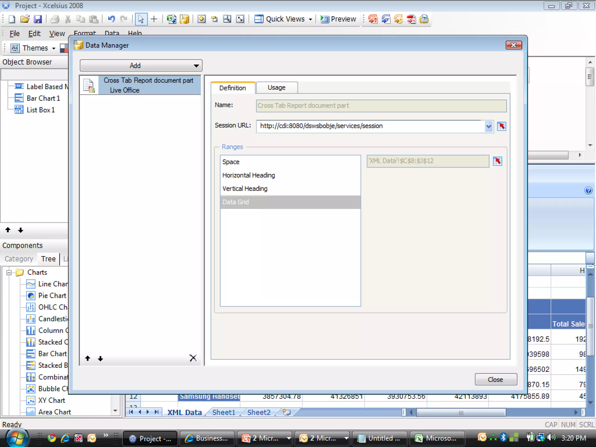Click the Close button in Data Manager
Viewport: 596px width, 447px height.
[496, 379]
